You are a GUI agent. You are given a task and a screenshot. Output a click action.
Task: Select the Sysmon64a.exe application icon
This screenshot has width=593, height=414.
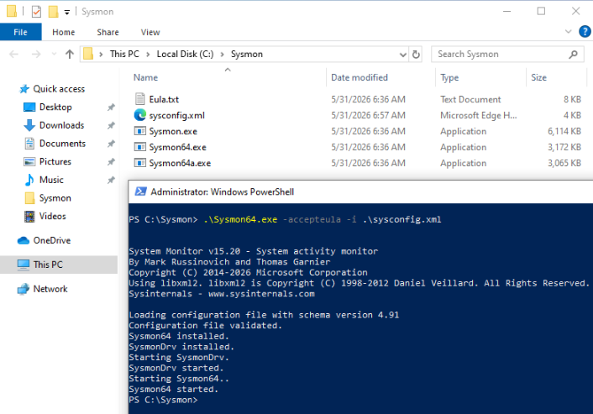(140, 163)
